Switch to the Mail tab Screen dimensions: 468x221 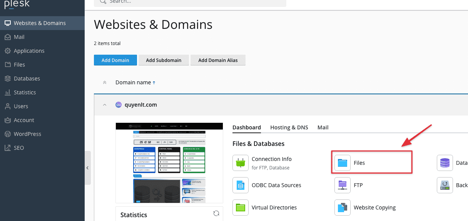point(323,127)
